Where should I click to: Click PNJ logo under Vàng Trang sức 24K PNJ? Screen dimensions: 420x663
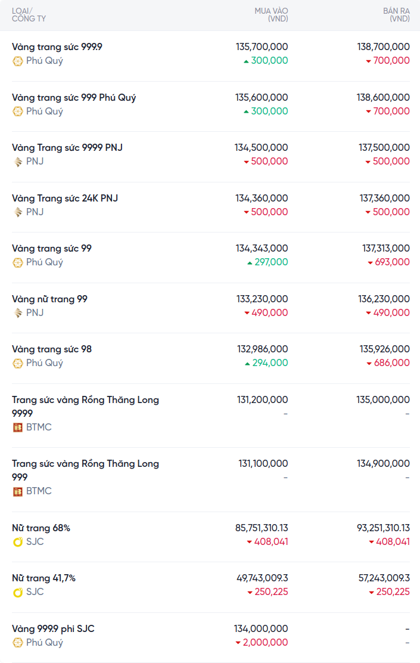coord(18,212)
